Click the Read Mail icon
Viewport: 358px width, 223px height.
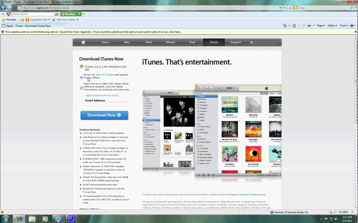point(303,25)
